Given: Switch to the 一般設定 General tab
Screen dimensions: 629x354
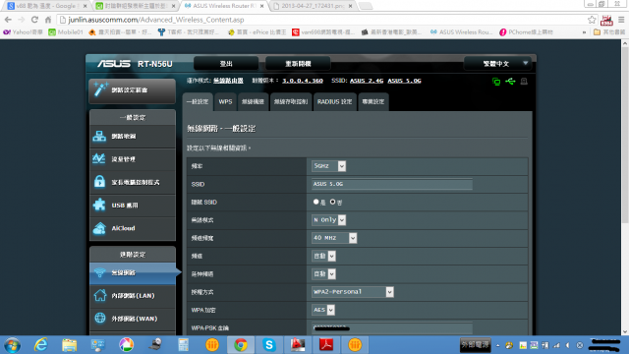Looking at the screenshot, I should pyautogui.click(x=198, y=102).
